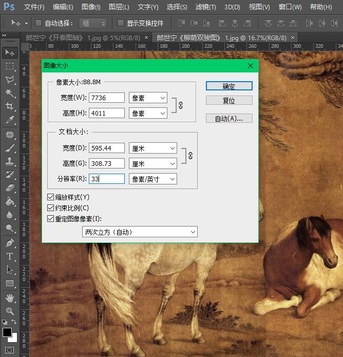Viewport: 343px width, 357px height.
Task: Select the Polygonal Lasso tool
Action: coord(10,80)
